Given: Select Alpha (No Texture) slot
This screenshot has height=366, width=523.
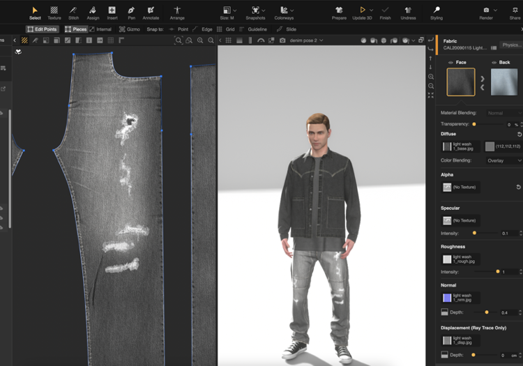Looking at the screenshot, I should pyautogui.click(x=461, y=187).
